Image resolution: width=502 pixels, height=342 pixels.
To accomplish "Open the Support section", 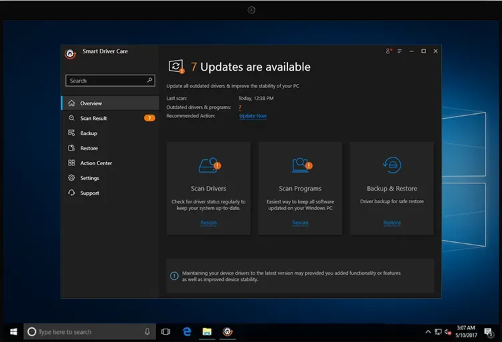I will point(110,193).
